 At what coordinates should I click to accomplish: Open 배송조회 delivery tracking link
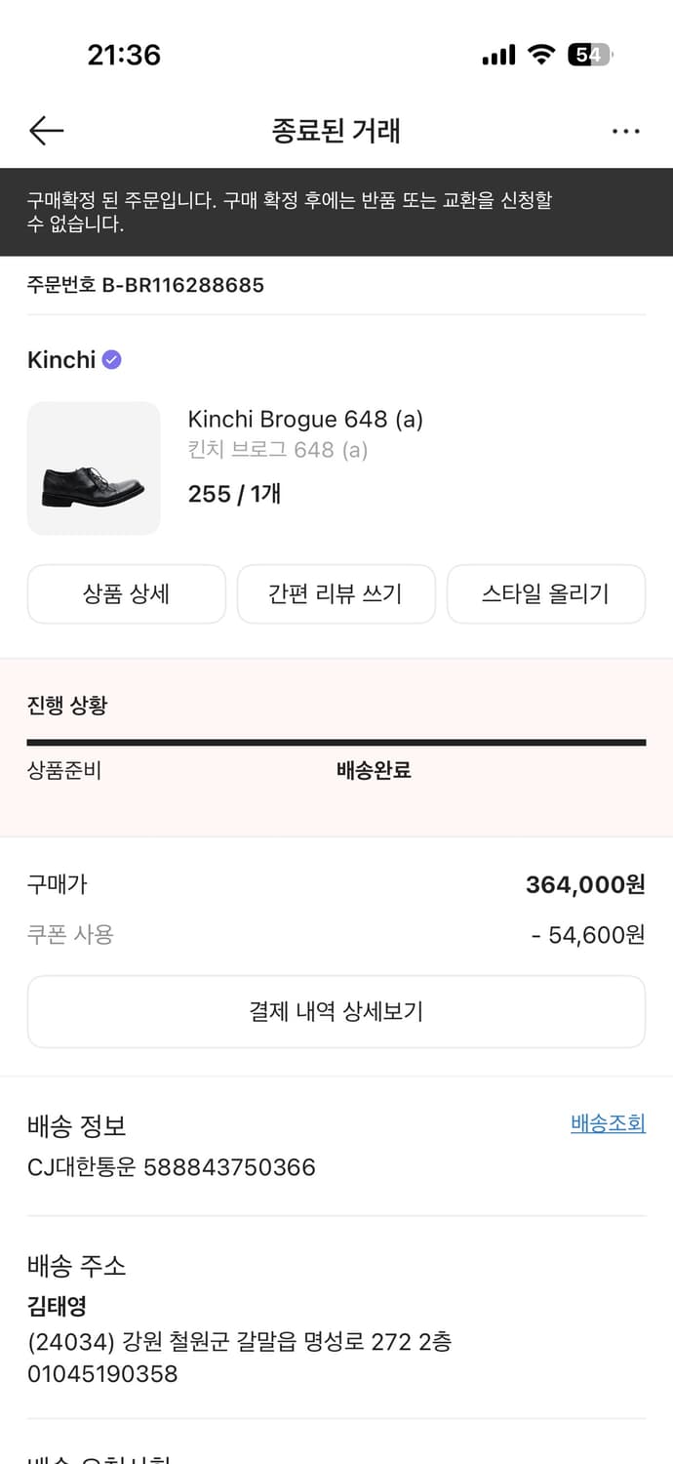coord(608,1123)
